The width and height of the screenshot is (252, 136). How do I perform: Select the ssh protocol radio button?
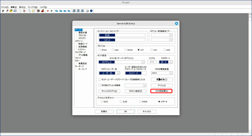[x=139, y=50]
